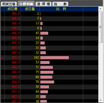Click the scrollbar down arrow
The width and height of the screenshot is (104, 103).
click(x=101, y=100)
